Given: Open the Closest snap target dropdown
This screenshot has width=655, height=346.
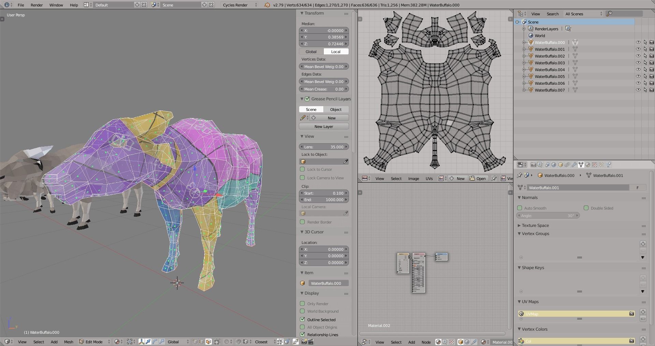Looking at the screenshot, I should point(265,342).
